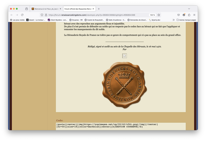Click the 'Rédigé, signé et scellé' line
This screenshot has width=206, height=141.
(x=125, y=46)
